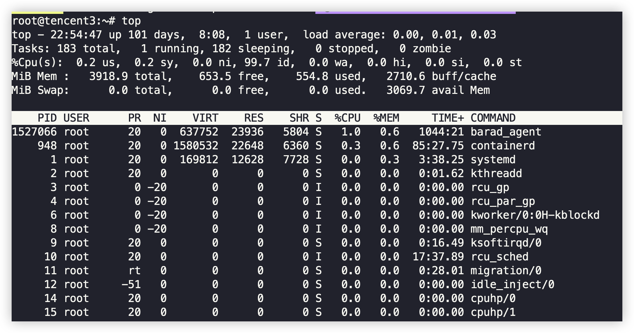Select the 'cpuhp/1' command entry
634x333 pixels.
pos(493,312)
